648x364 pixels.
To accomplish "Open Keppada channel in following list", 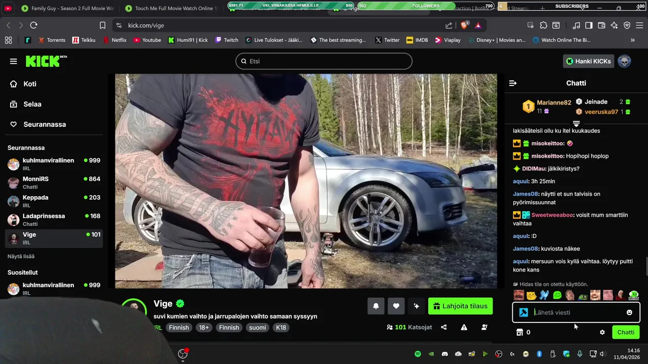I will pyautogui.click(x=54, y=201).
